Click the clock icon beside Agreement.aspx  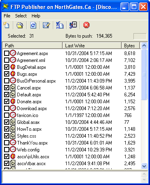(x=13, y=53)
